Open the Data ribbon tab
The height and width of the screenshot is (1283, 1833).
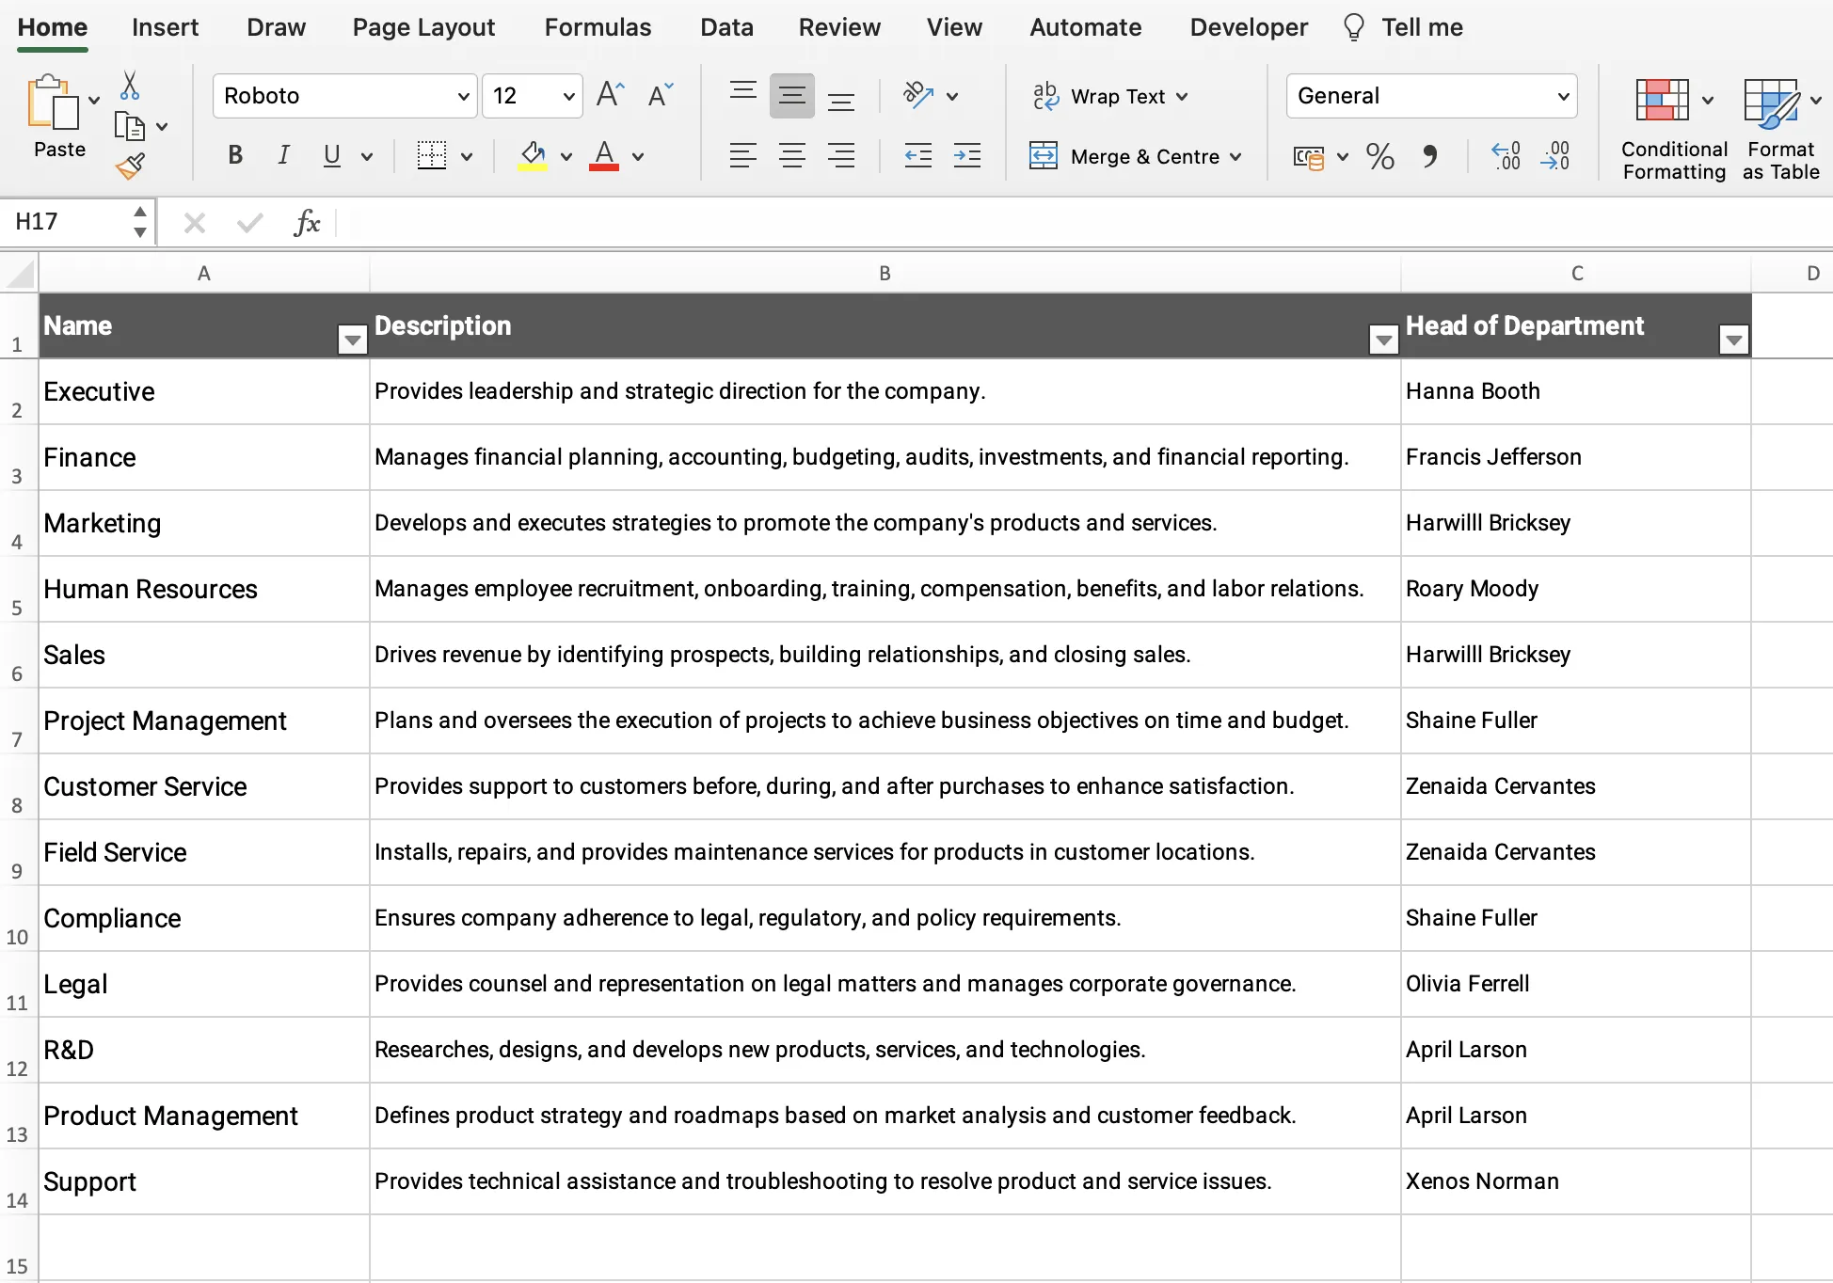[x=726, y=27]
